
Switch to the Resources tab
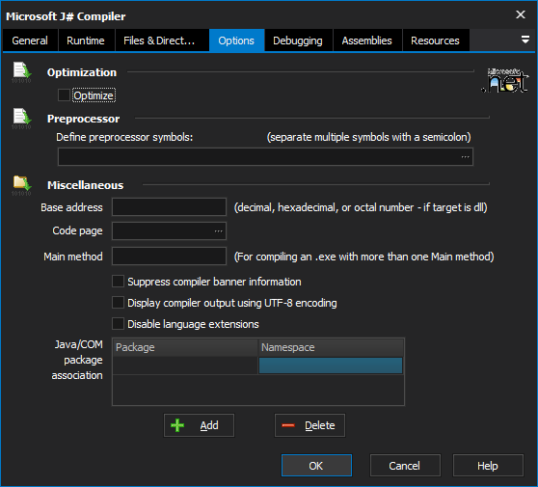click(435, 41)
